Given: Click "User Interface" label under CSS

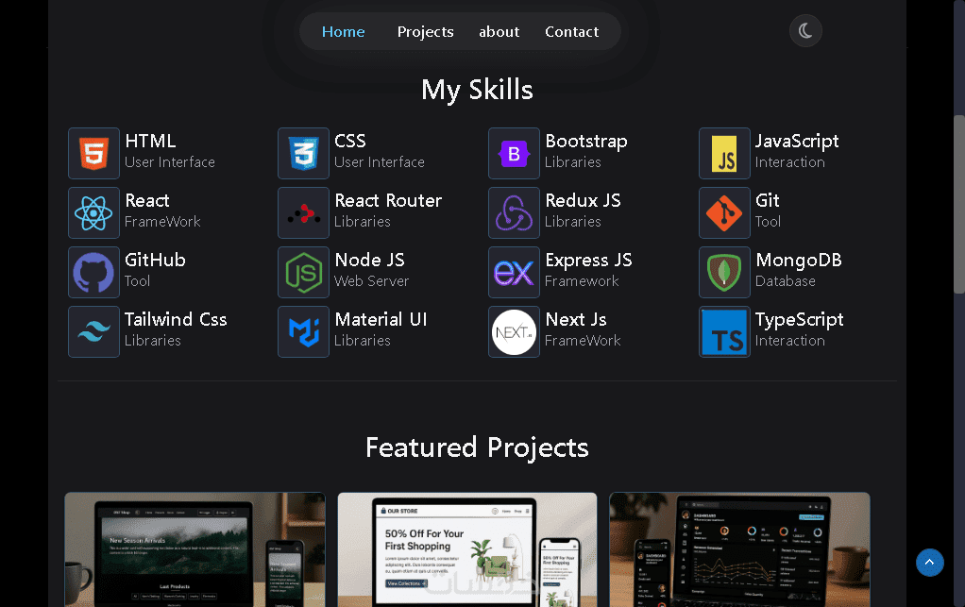Looking at the screenshot, I should coord(380,162).
